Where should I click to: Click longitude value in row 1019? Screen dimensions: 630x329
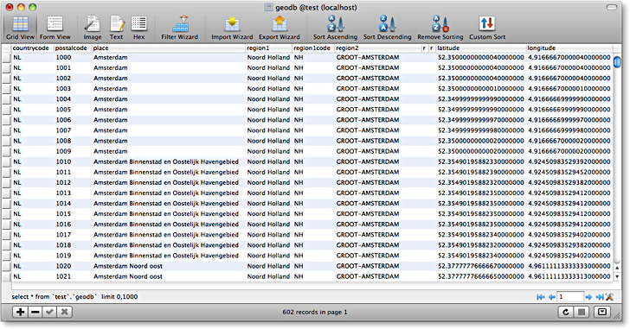(569, 256)
